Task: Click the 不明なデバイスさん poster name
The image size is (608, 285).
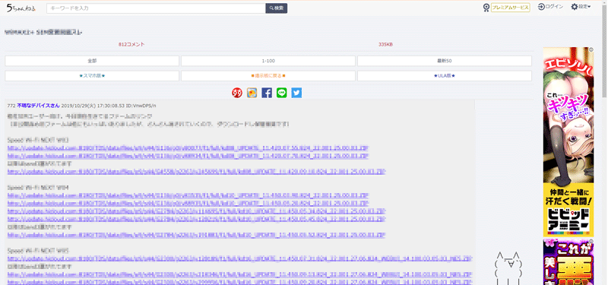Action: point(39,106)
